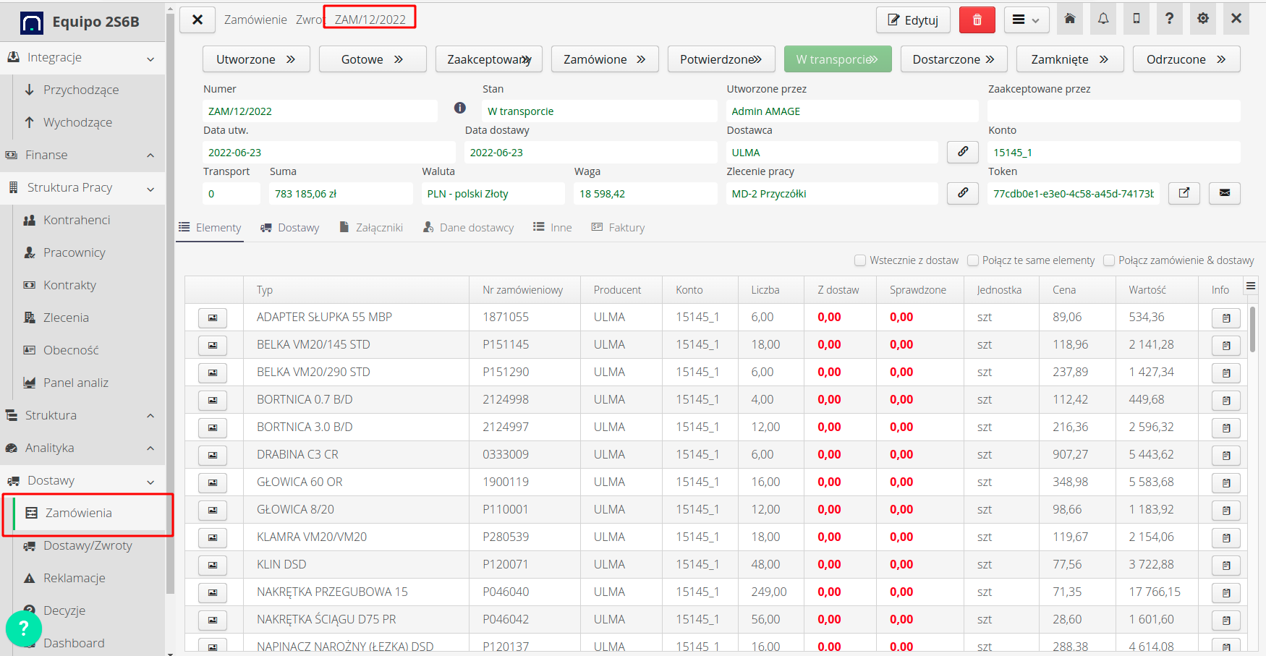Enable the Wstecznie z dostaw checkbox

[860, 260]
